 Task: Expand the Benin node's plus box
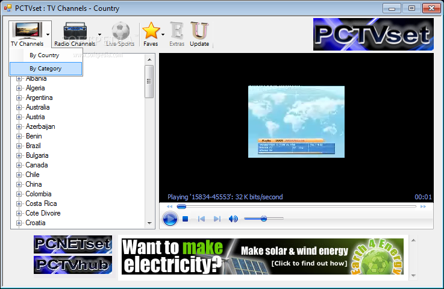click(x=19, y=136)
